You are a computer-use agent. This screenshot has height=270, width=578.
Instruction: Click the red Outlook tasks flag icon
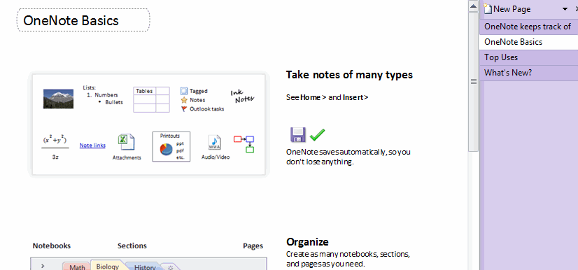184,109
